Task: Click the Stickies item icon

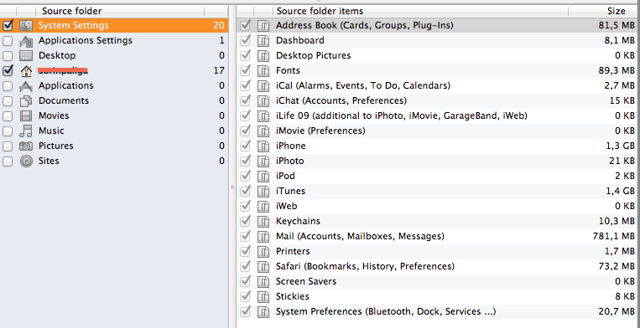Action: [x=263, y=296]
